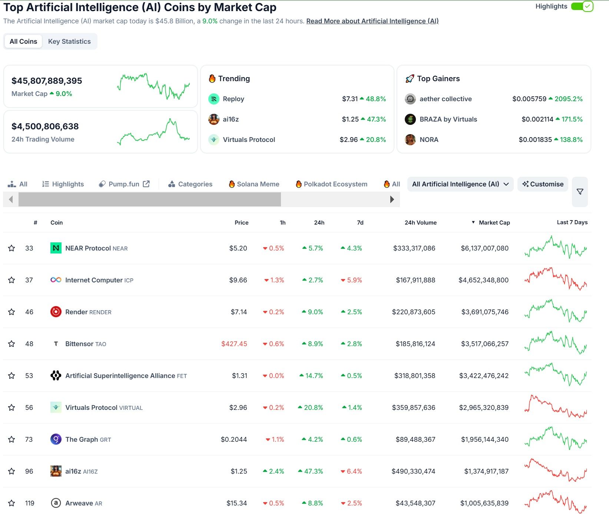Expand All Artificial Intelligence (AI) dropdown
Image resolution: width=609 pixels, height=514 pixels.
pos(460,184)
